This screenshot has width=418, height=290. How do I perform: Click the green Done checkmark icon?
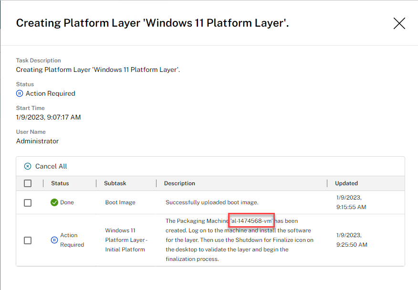click(x=54, y=202)
